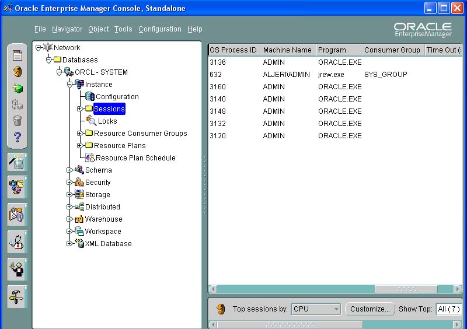
Task: Select Resource Plan Schedule item
Action: pos(135,158)
